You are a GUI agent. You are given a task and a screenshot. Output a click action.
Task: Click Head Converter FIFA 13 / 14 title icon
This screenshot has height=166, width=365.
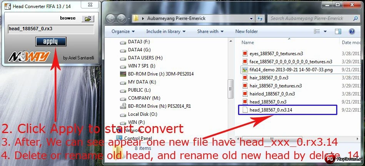(7, 6)
